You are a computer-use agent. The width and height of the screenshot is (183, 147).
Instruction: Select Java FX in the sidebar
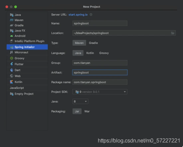[x=27, y=31]
